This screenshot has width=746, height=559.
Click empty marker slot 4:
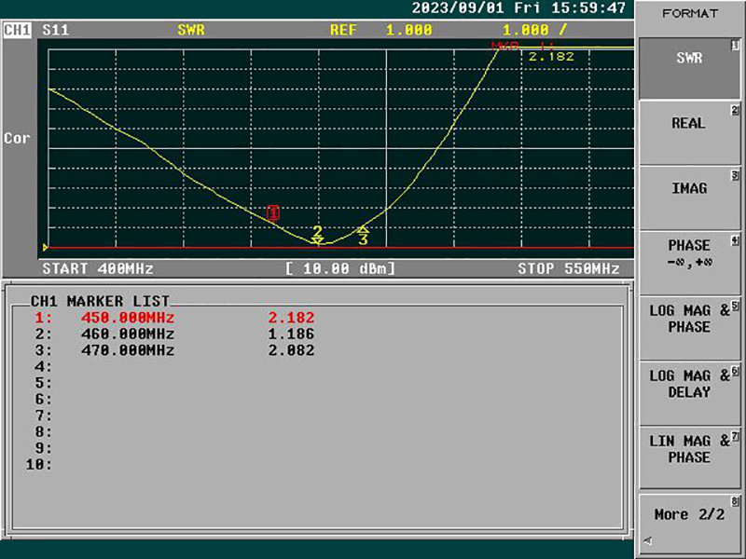(43, 366)
